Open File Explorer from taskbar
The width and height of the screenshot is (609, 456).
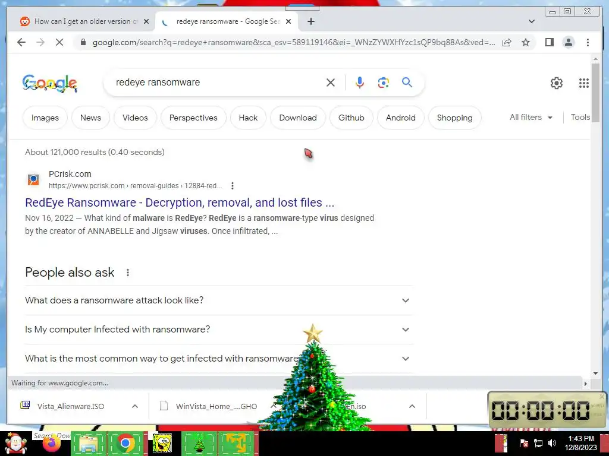pos(88,443)
